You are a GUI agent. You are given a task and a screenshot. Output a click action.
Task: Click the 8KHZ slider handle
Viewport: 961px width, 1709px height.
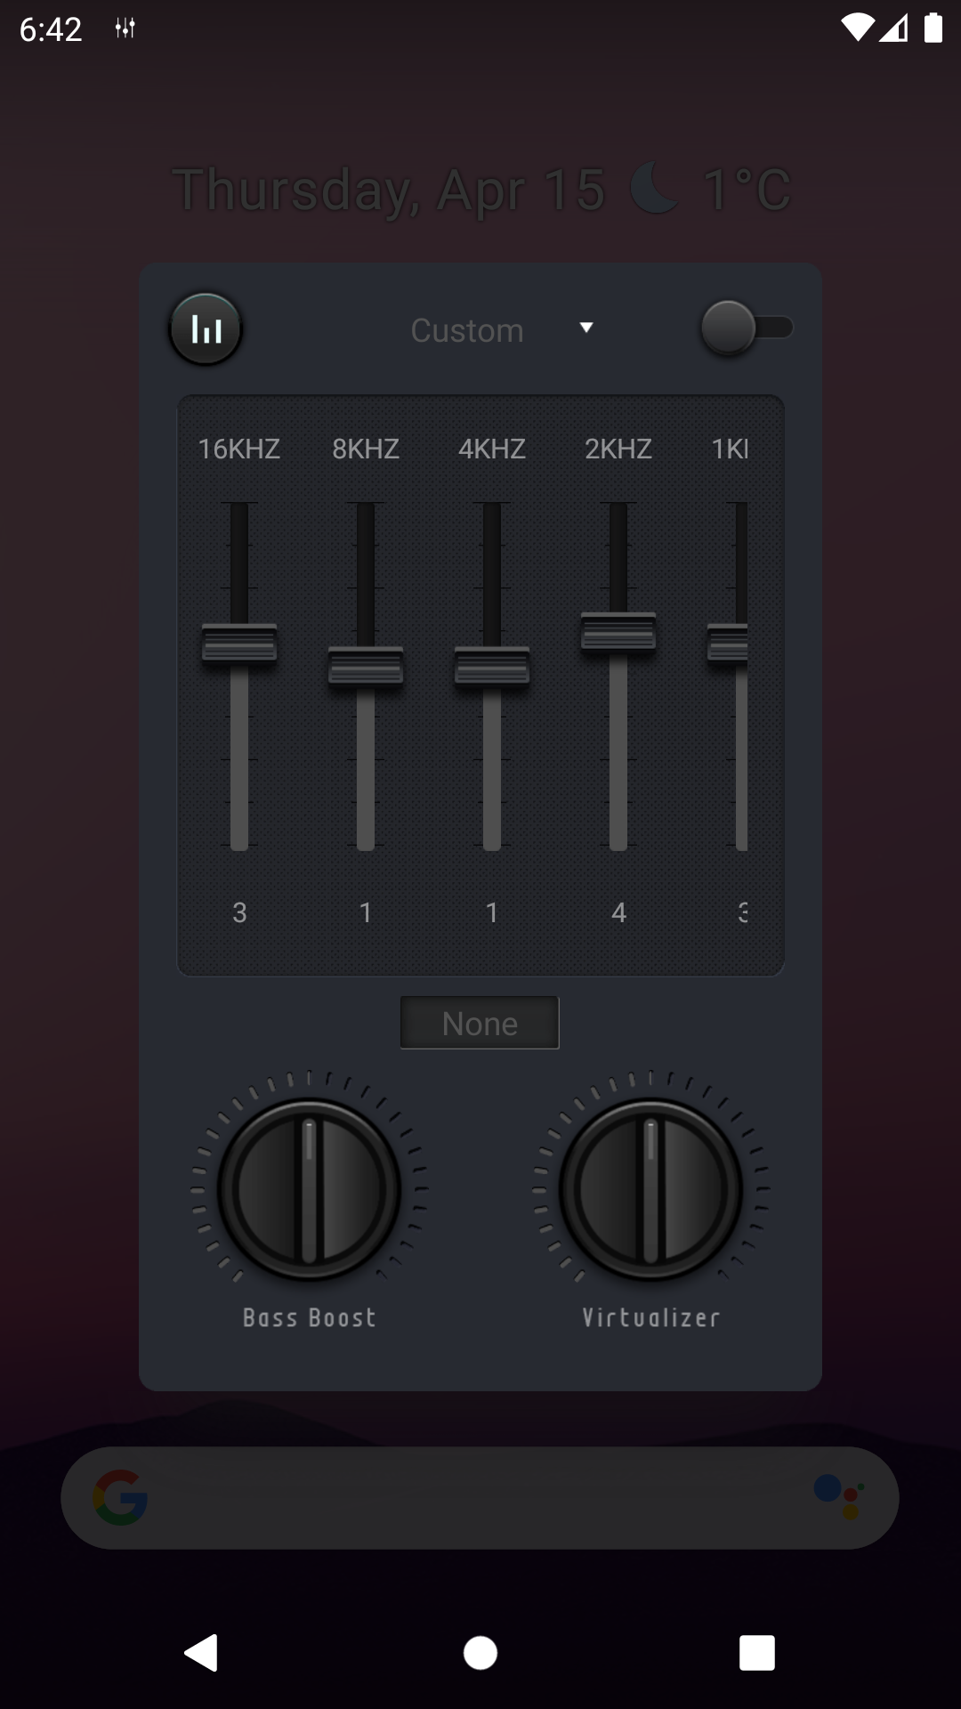pyautogui.click(x=366, y=666)
